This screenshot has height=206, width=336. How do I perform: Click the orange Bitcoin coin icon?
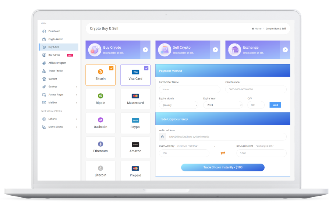(x=100, y=72)
